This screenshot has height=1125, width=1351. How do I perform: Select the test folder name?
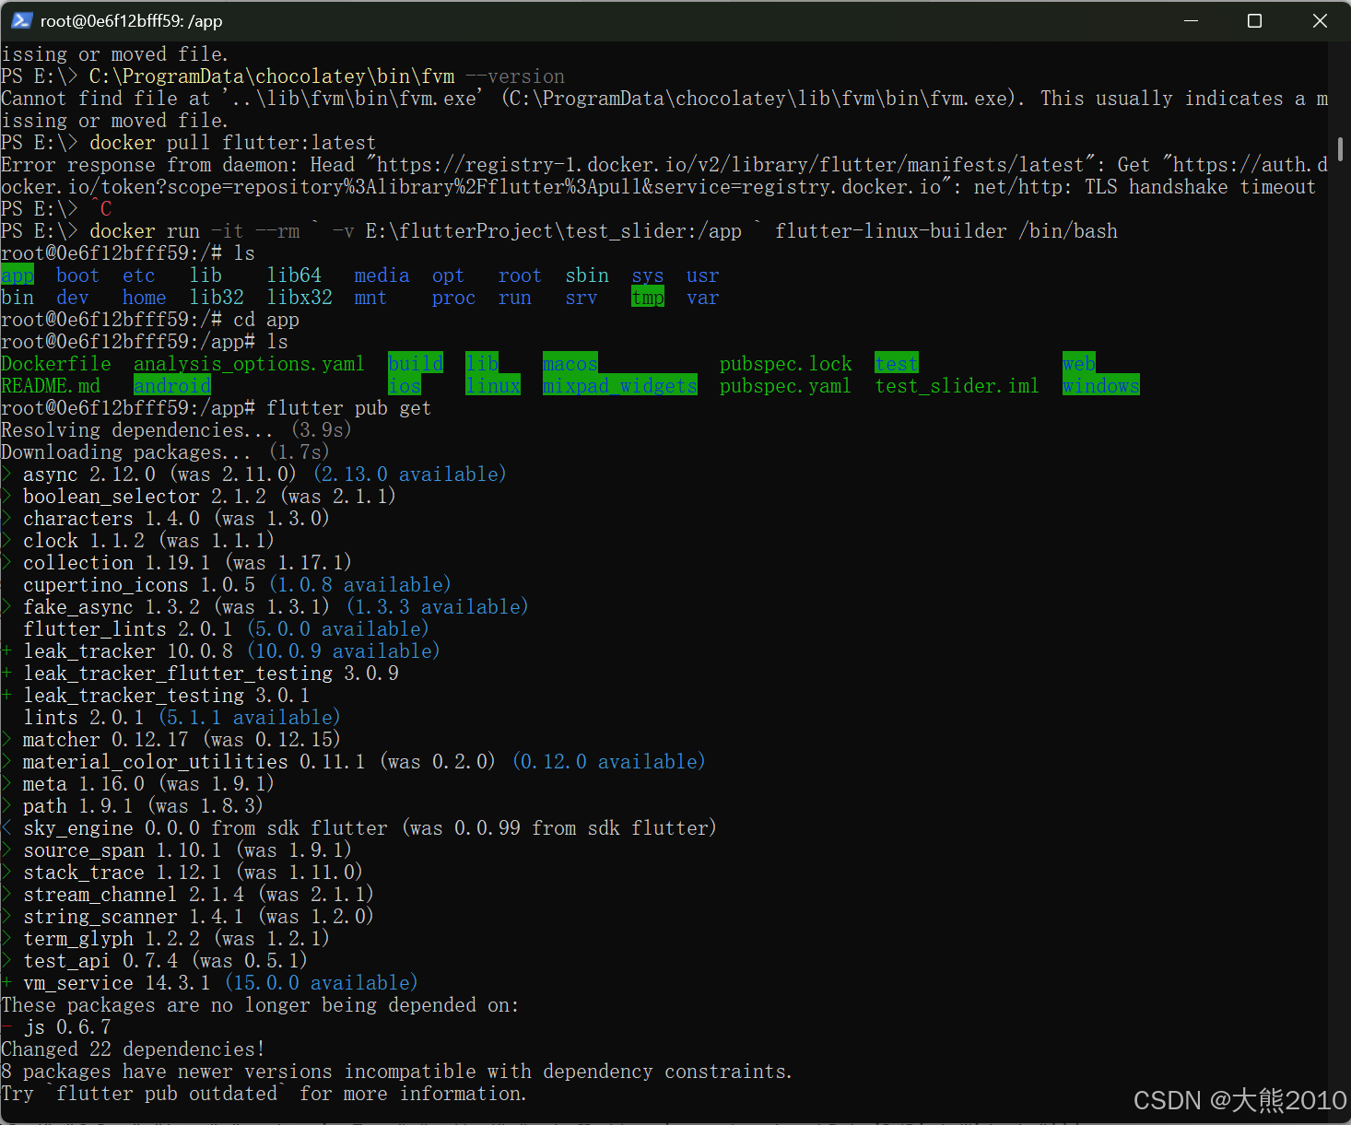(x=896, y=363)
